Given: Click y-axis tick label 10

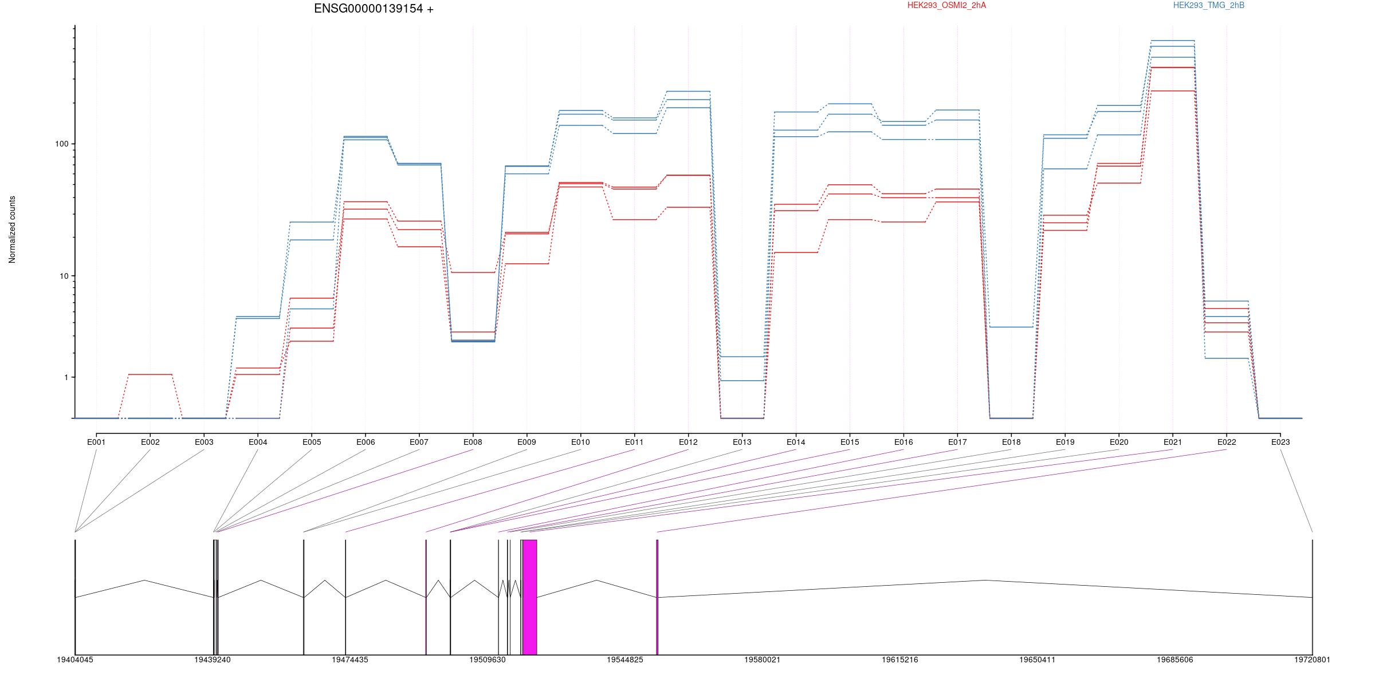Looking at the screenshot, I should [64, 276].
